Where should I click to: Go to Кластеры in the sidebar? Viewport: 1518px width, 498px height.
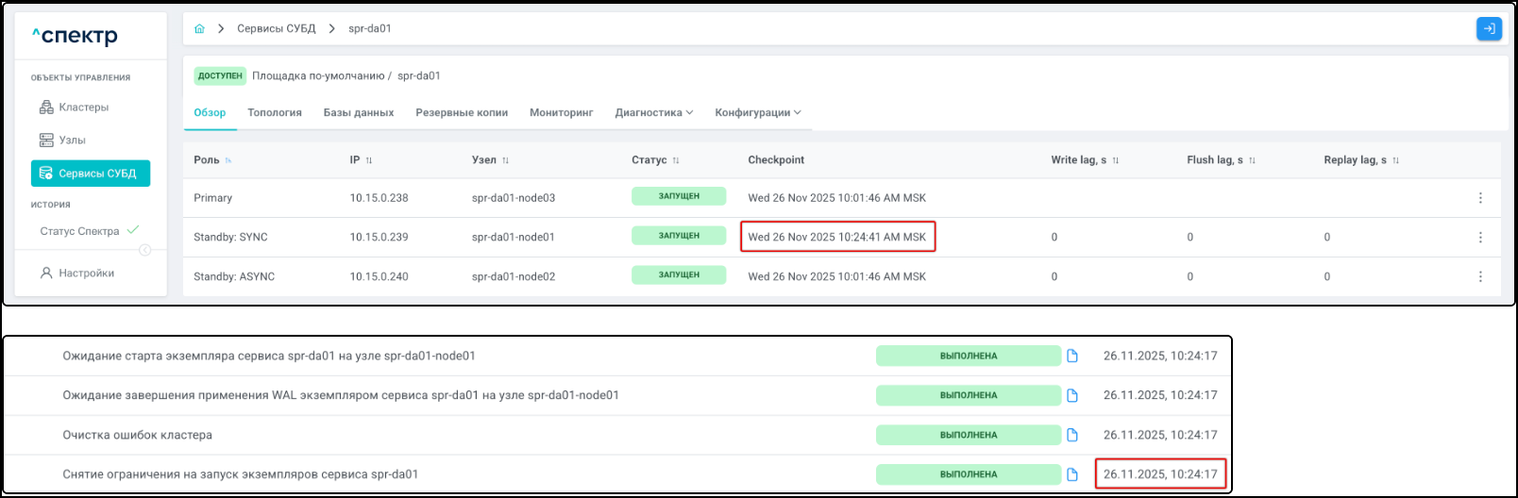[83, 108]
